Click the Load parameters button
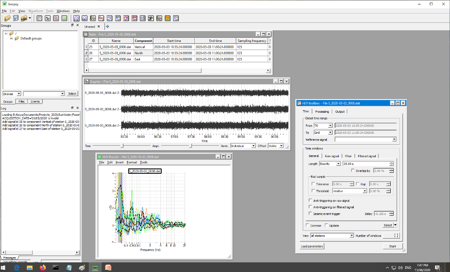450x272 pixels. pos(312,246)
